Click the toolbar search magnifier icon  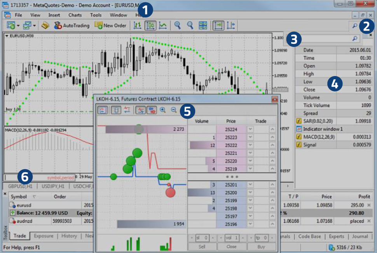(x=354, y=26)
